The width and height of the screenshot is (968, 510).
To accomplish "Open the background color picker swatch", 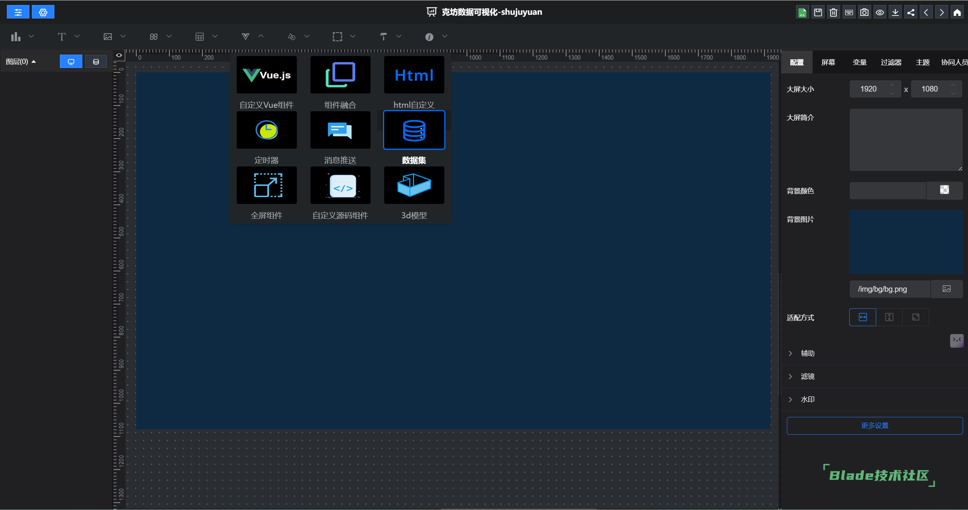I will coord(944,190).
